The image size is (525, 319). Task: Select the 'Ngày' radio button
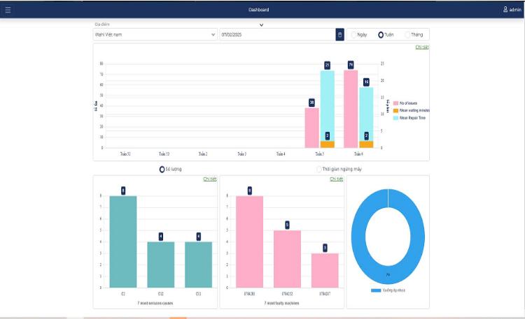(353, 35)
